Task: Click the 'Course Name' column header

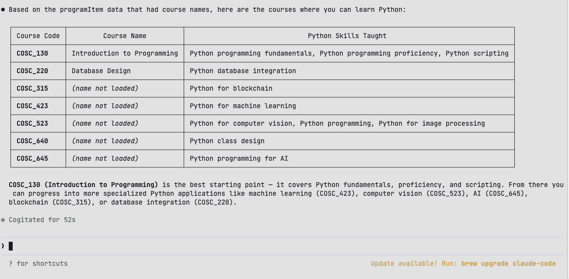Action: 125,36
